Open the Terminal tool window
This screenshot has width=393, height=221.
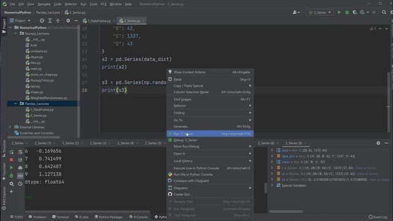tap(60, 217)
